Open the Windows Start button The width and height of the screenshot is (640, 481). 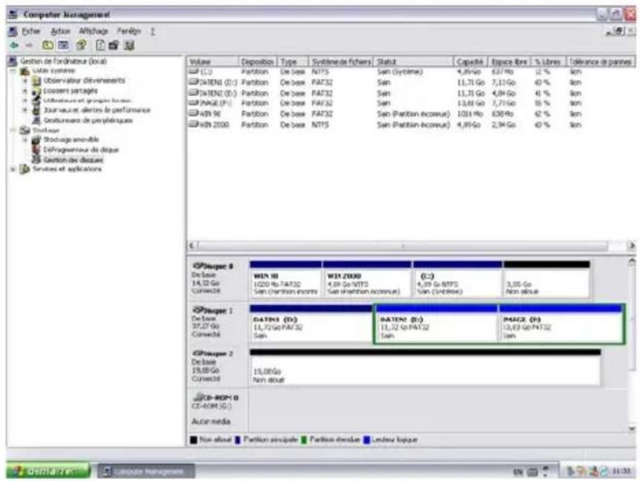48,471
